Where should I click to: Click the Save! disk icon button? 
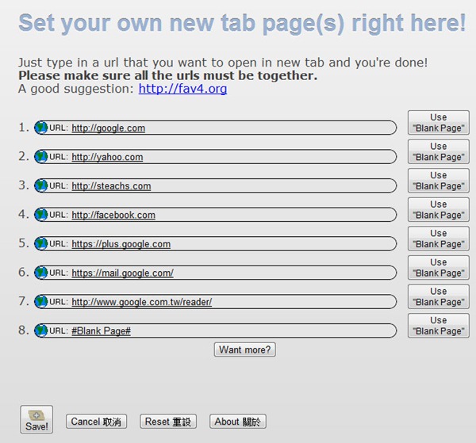coord(36,420)
